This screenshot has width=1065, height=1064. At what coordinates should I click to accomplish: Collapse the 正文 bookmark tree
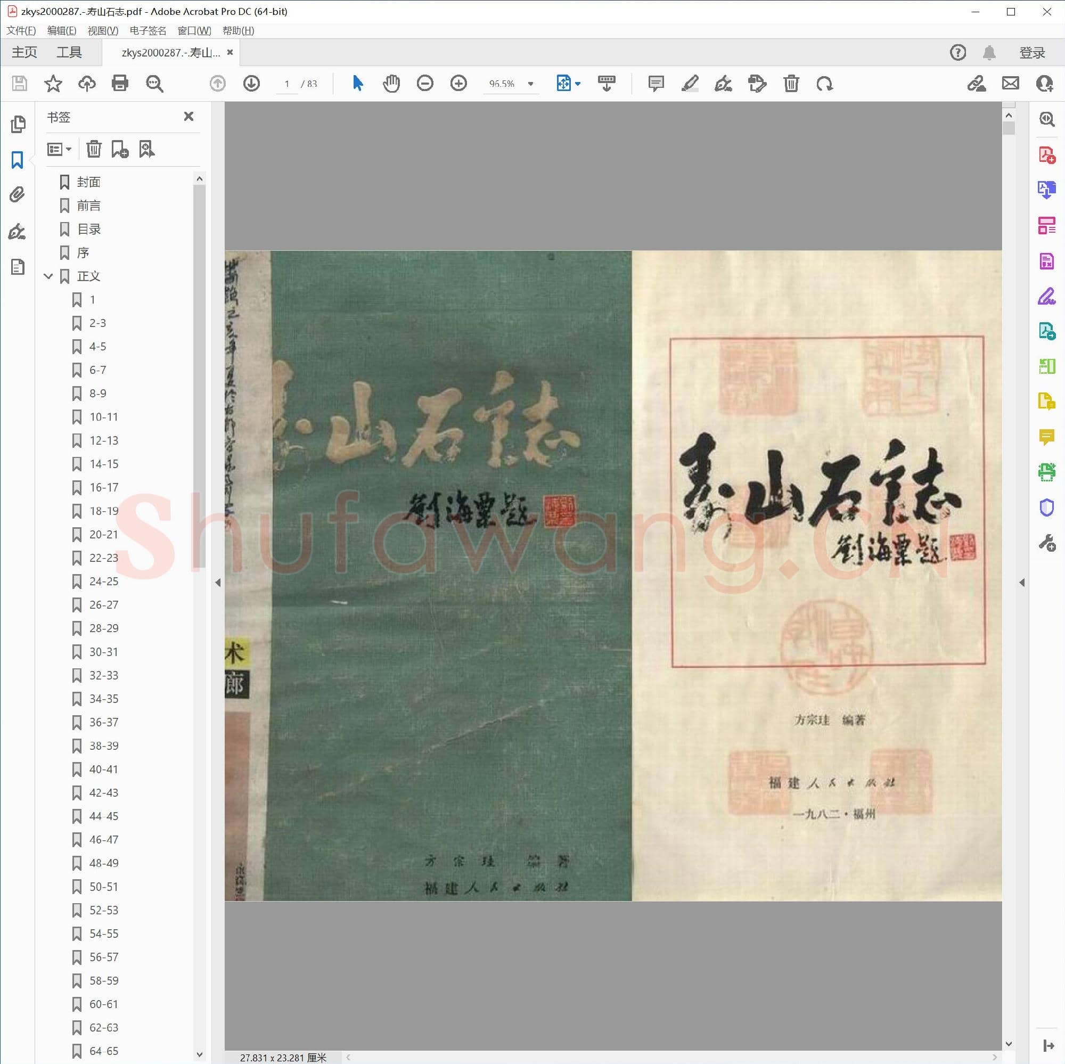tap(48, 276)
